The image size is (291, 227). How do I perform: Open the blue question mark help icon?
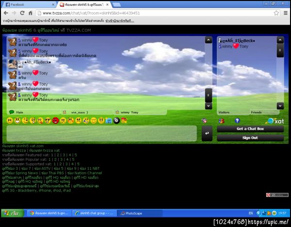(237, 121)
